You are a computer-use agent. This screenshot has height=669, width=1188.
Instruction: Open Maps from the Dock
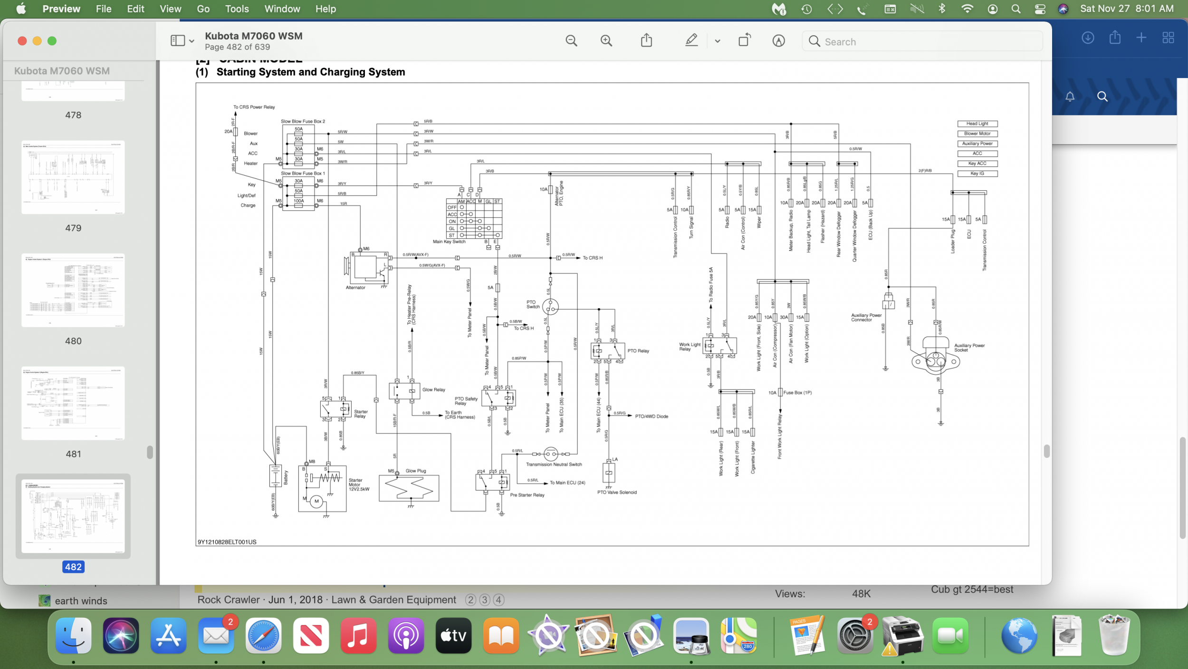739,636
